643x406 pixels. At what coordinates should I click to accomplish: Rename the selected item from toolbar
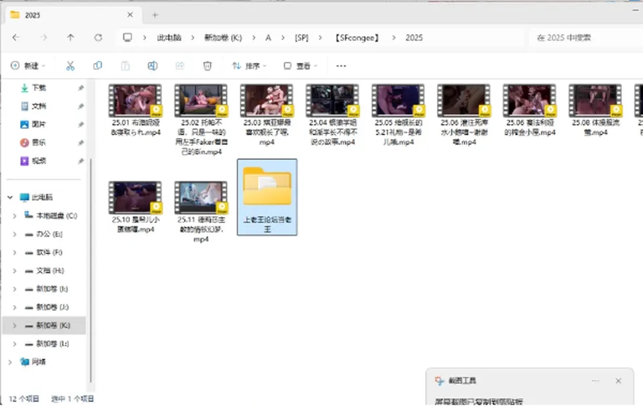click(152, 66)
